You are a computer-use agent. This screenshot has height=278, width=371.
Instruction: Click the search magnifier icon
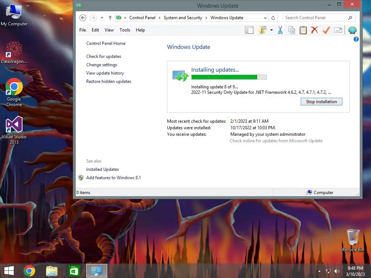tap(350, 18)
